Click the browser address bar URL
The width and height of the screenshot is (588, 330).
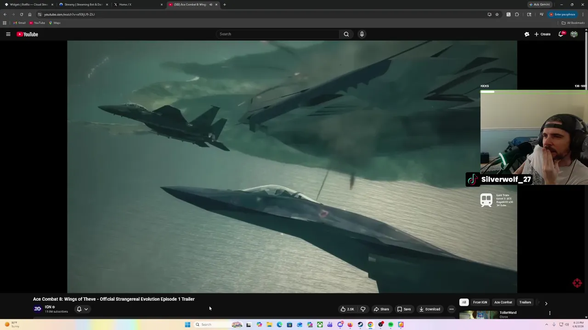click(69, 14)
